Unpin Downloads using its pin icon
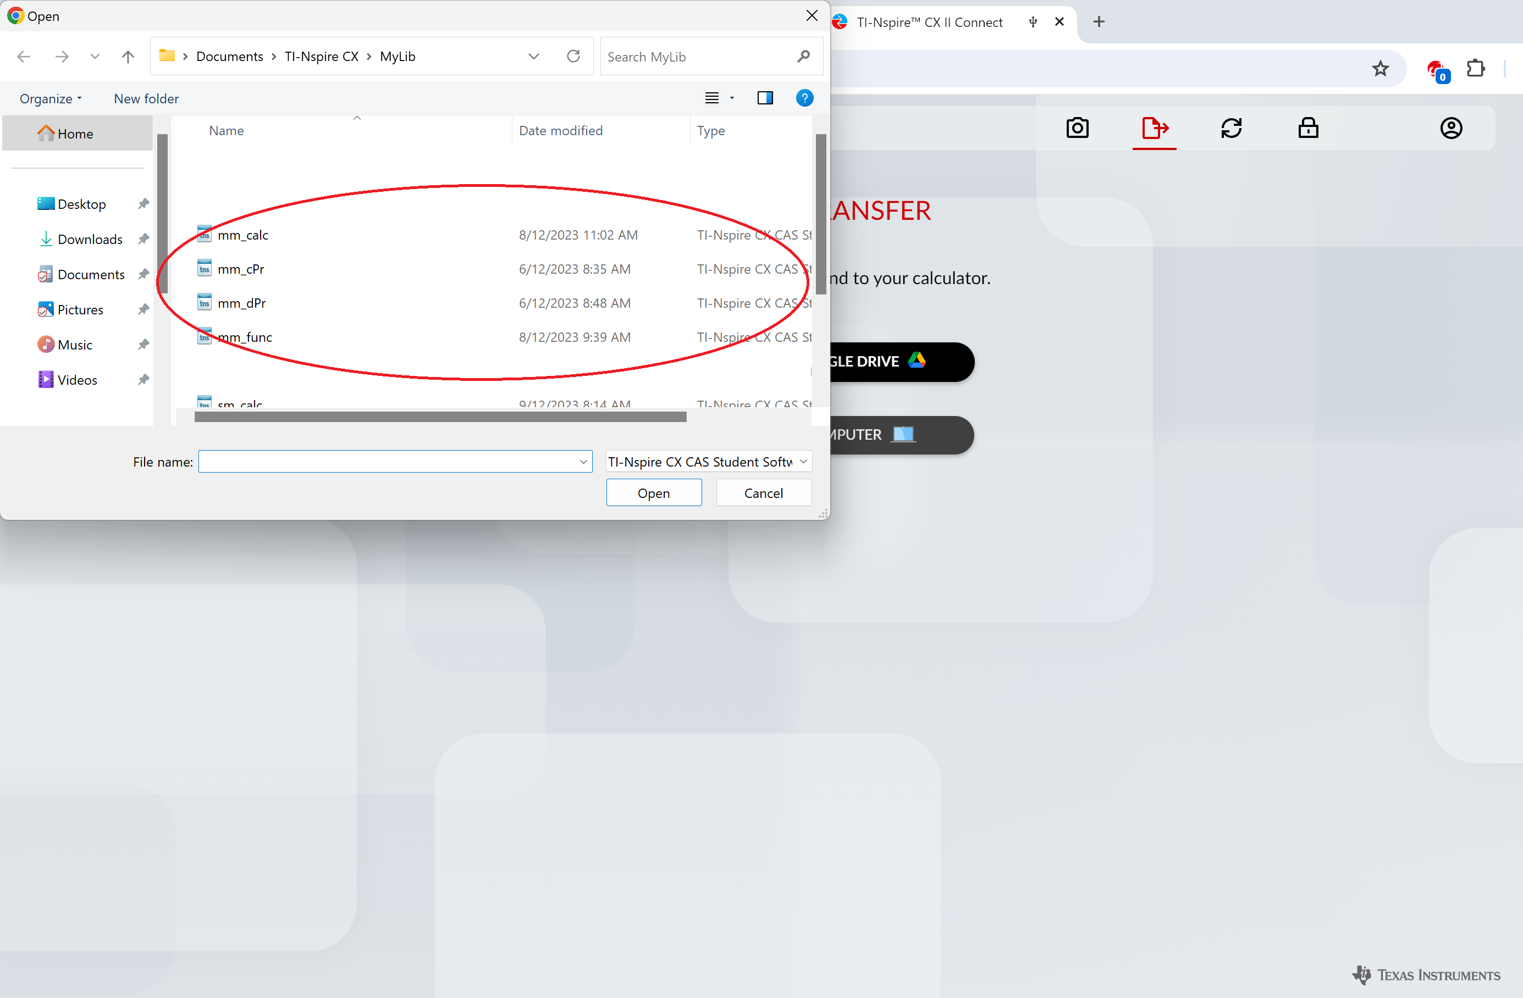The image size is (1523, 998). point(144,239)
